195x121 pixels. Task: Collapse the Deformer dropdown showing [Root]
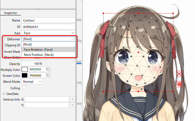tap(48, 39)
